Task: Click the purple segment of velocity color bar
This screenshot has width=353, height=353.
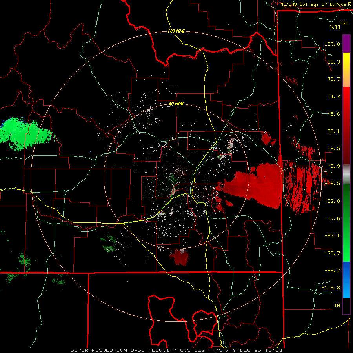Action: (x=346, y=44)
